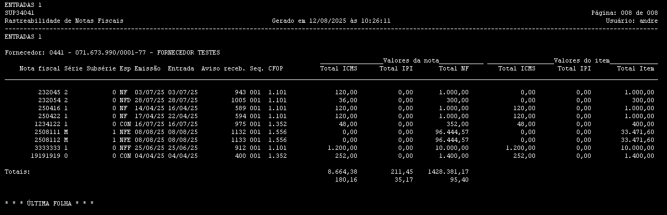Click the 'NFF' species in row 3333333
The height and width of the screenshot is (215, 667).
coord(125,148)
